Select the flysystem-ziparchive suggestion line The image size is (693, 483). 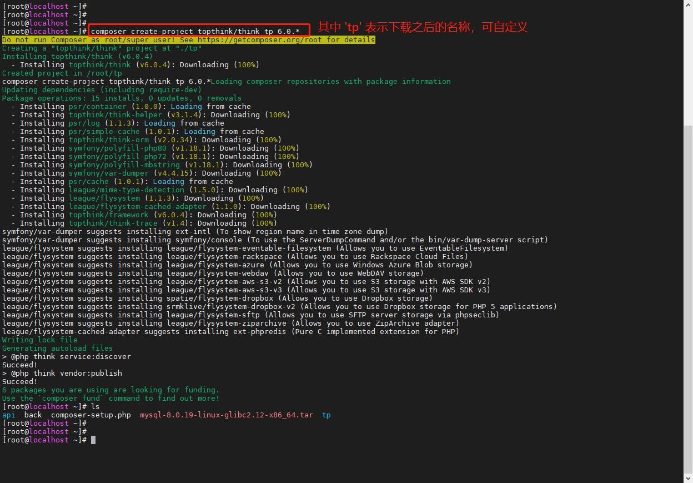pos(231,323)
